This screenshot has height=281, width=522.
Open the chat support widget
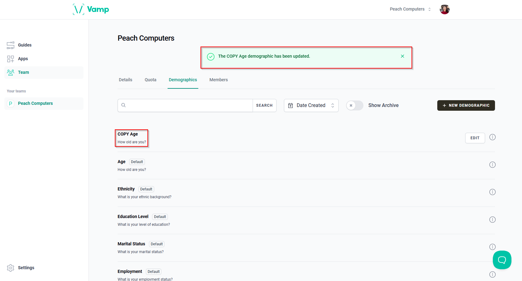pos(502,260)
